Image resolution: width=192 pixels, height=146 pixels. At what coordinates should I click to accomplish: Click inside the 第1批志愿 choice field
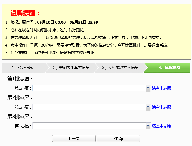tap(89, 88)
